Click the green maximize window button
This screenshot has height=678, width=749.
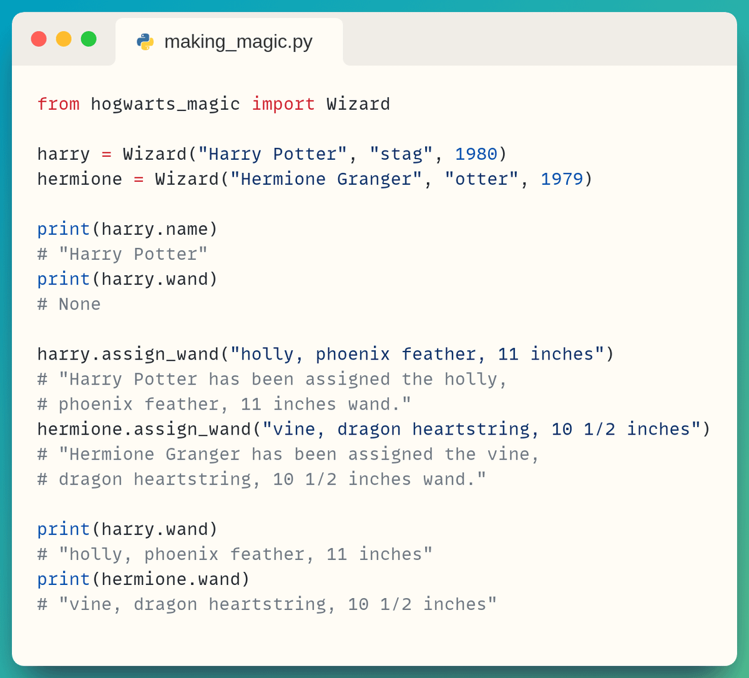coord(89,39)
